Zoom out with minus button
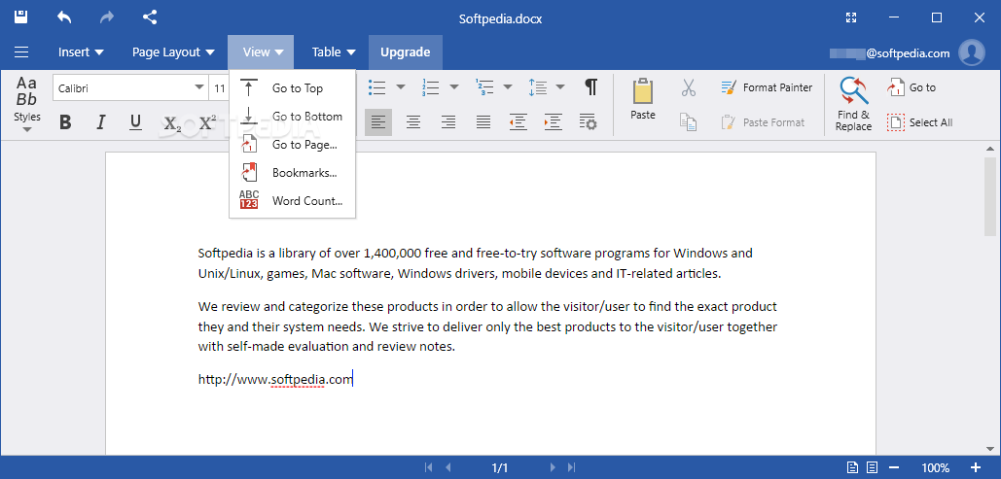Image resolution: width=1001 pixels, height=479 pixels. pos(894,467)
